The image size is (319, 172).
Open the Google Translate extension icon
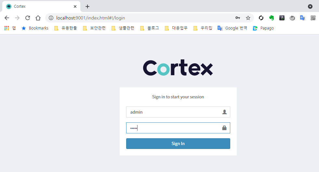[302, 18]
